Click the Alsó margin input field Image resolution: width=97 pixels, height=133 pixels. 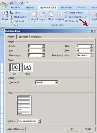tap(84, 46)
